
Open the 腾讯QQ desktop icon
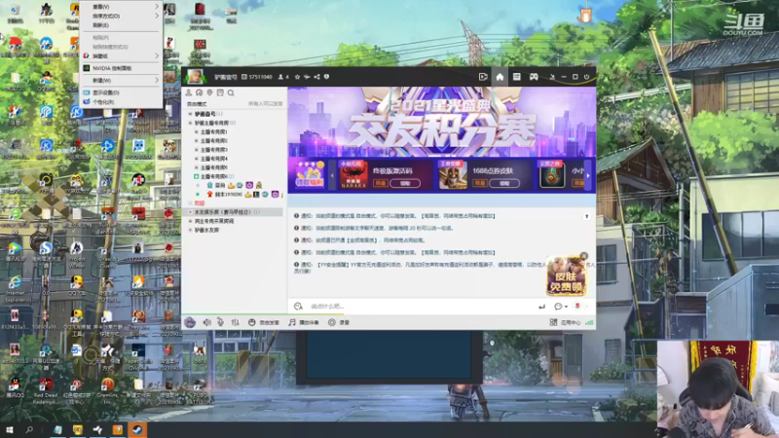coord(15,388)
